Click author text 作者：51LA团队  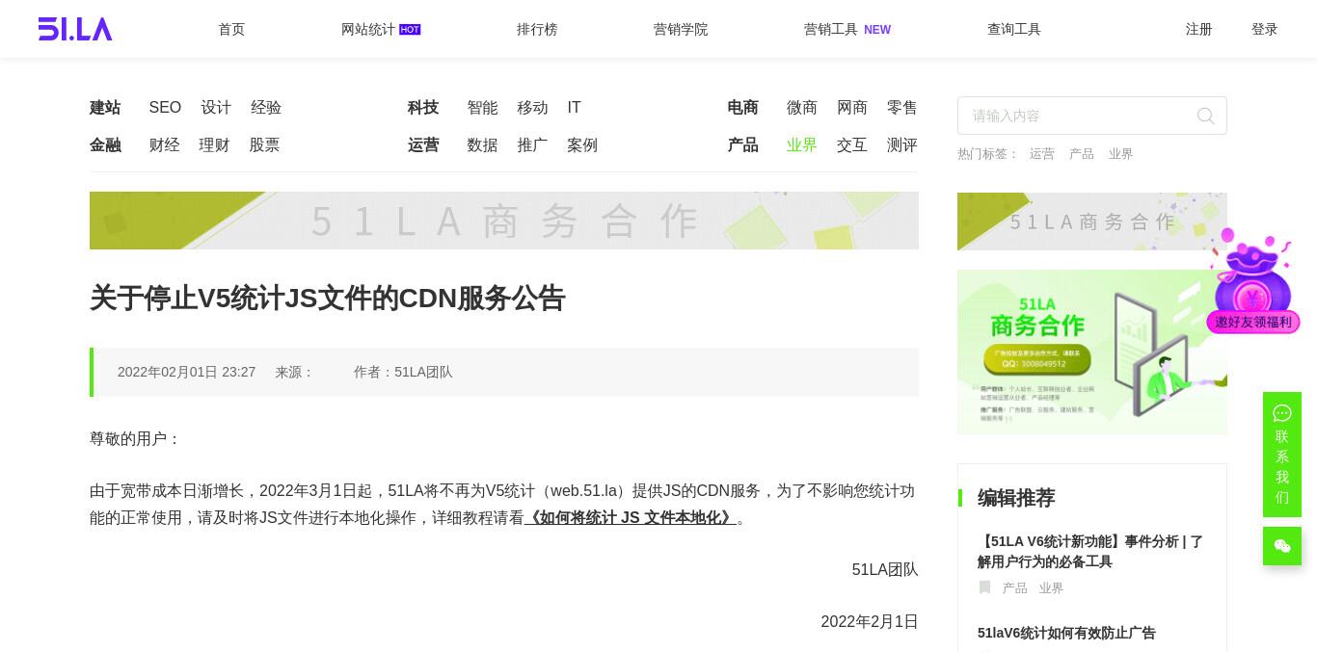coord(403,372)
